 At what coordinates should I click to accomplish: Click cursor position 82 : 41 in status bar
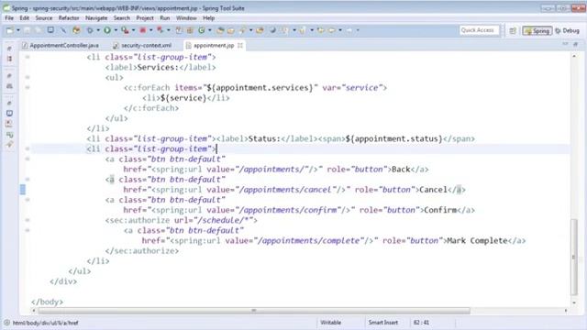(x=421, y=323)
